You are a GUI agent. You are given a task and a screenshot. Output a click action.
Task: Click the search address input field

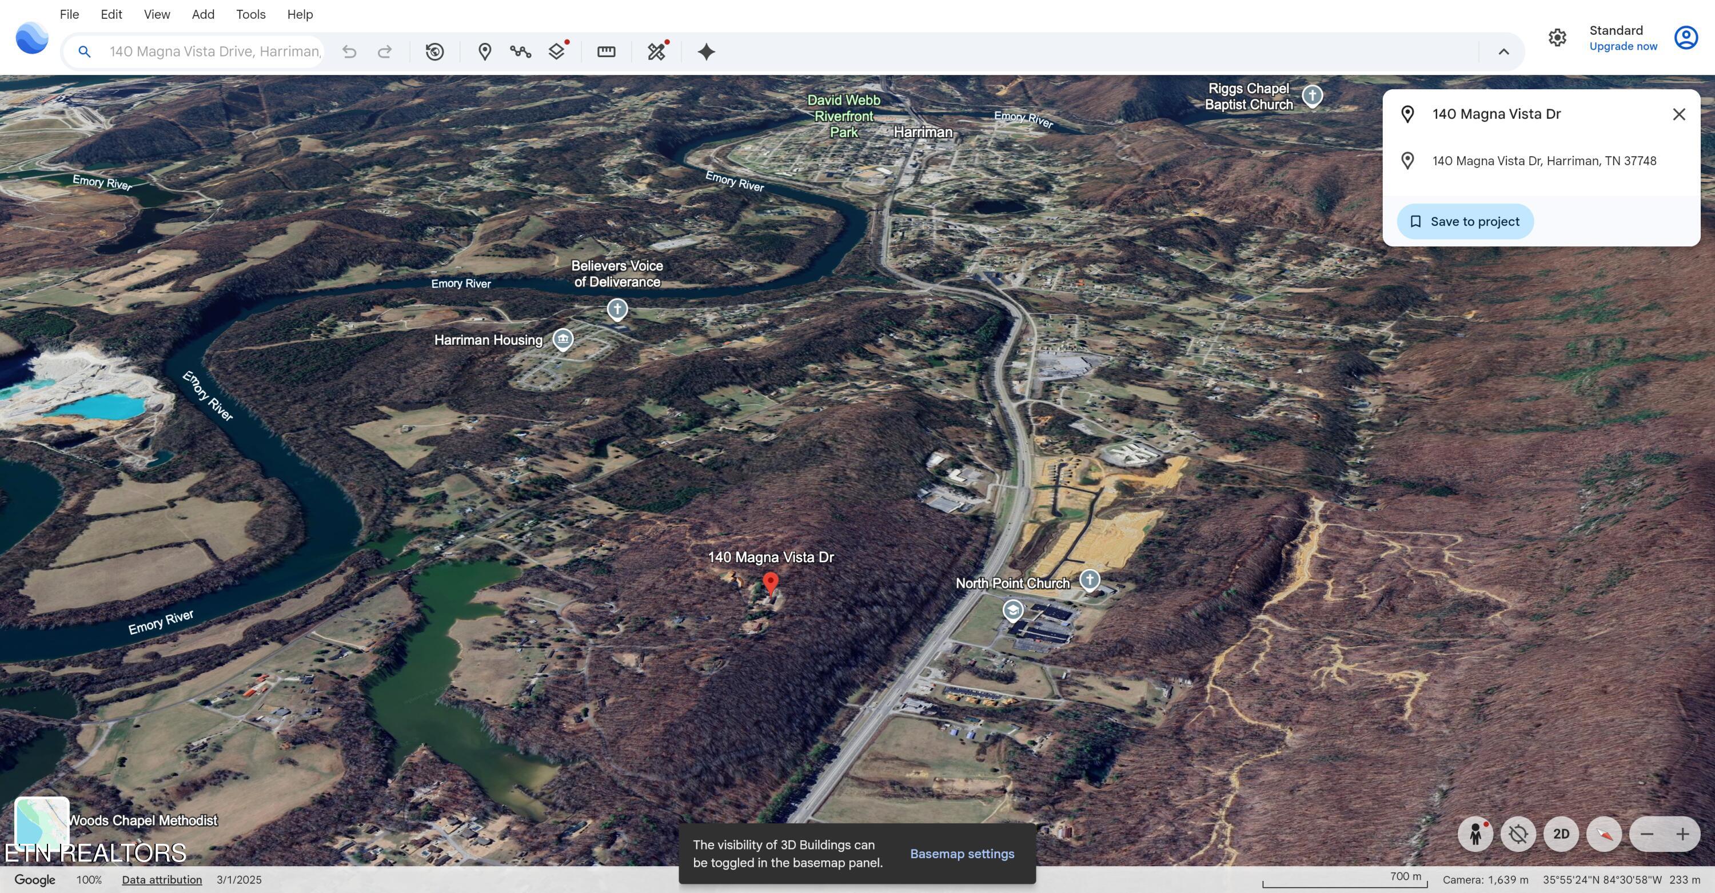pos(214,51)
